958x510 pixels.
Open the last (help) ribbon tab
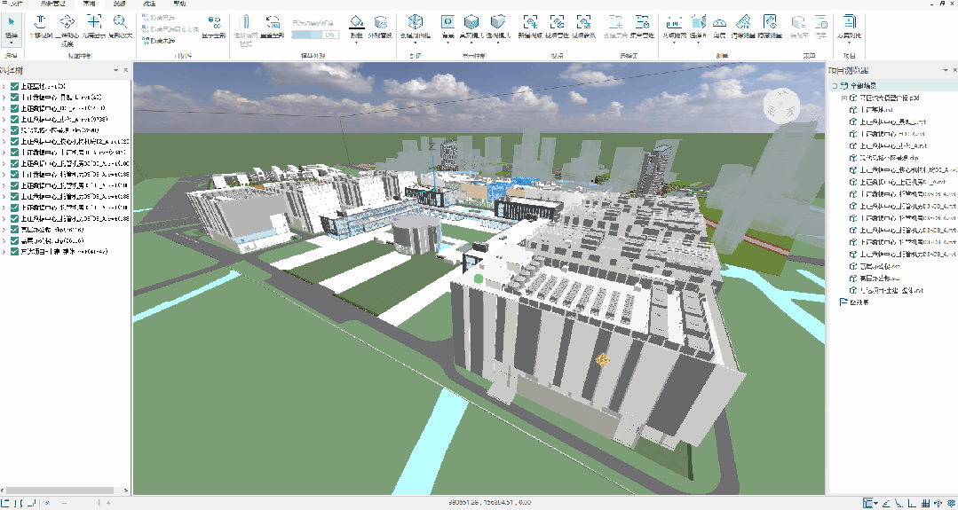click(x=179, y=4)
